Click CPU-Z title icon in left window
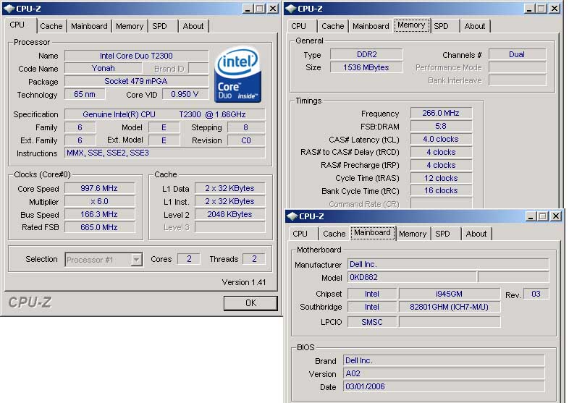The image size is (569, 403). click(9, 9)
